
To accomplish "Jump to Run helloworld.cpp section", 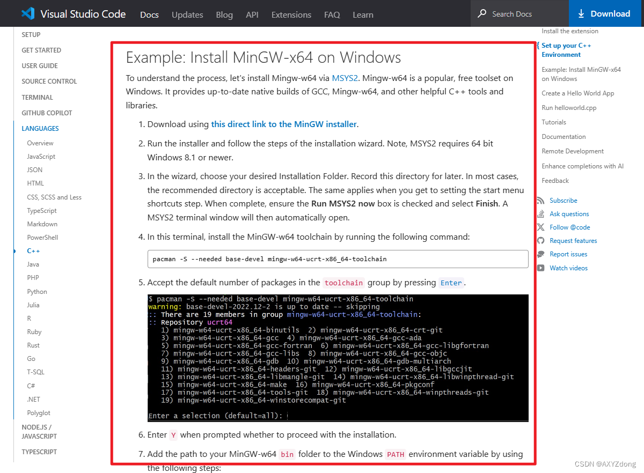I will click(x=569, y=108).
